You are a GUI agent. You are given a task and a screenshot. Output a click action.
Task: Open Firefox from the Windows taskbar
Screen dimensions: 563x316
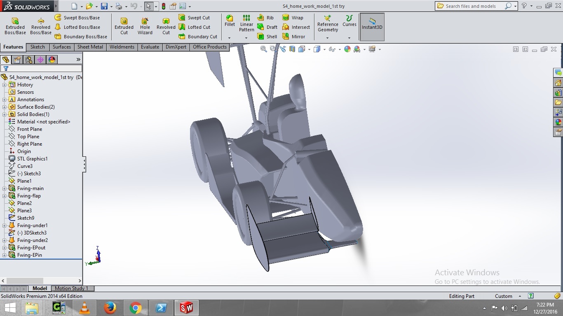coord(110,308)
